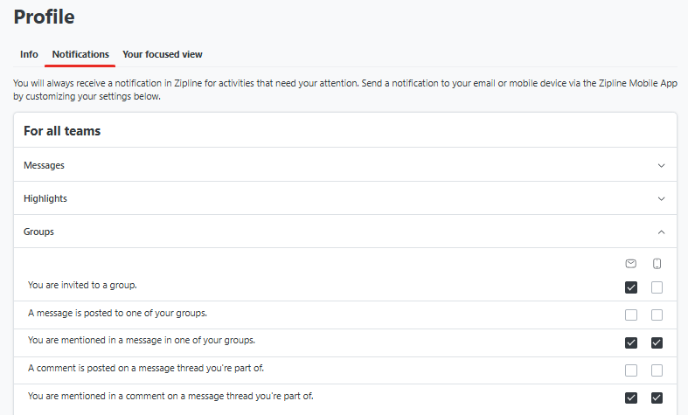Click the Highlights section row label
This screenshot has width=688, height=415.
click(x=45, y=198)
